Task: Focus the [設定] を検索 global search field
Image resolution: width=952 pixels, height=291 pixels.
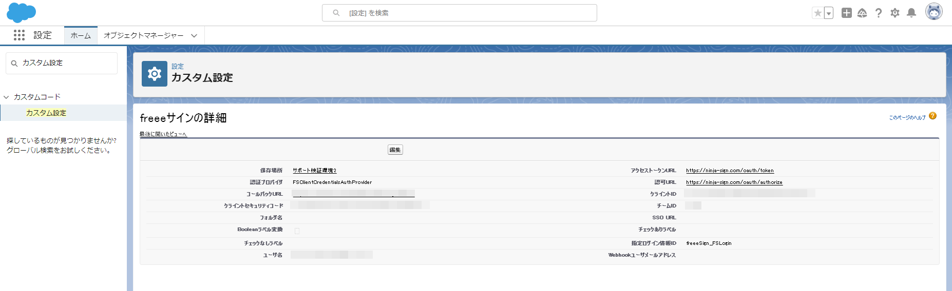Action: pos(459,13)
